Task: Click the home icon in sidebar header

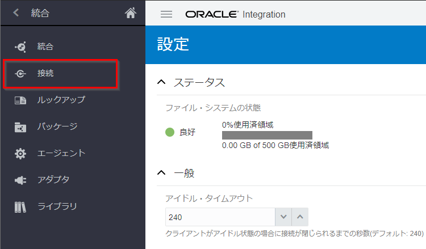Action: (131, 14)
